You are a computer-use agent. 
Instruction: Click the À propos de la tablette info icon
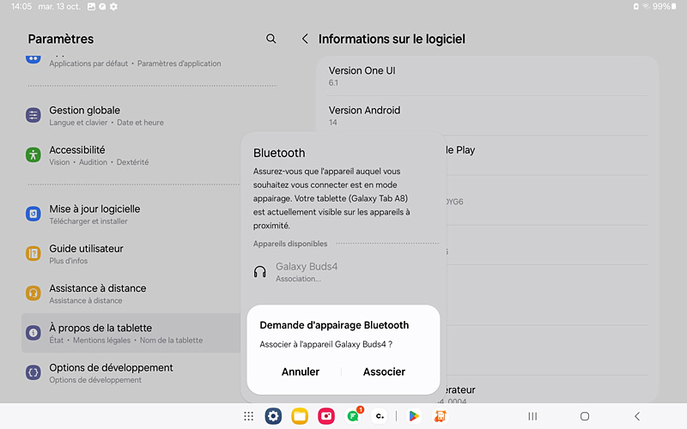click(x=33, y=333)
